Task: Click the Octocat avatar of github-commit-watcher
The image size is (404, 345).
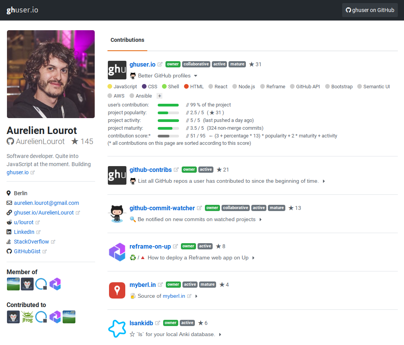Action: (x=117, y=214)
